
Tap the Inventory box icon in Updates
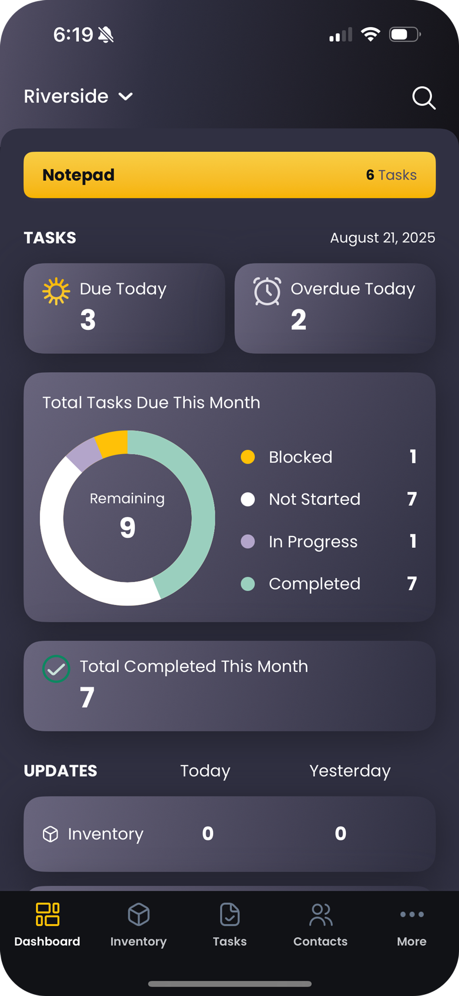[51, 834]
